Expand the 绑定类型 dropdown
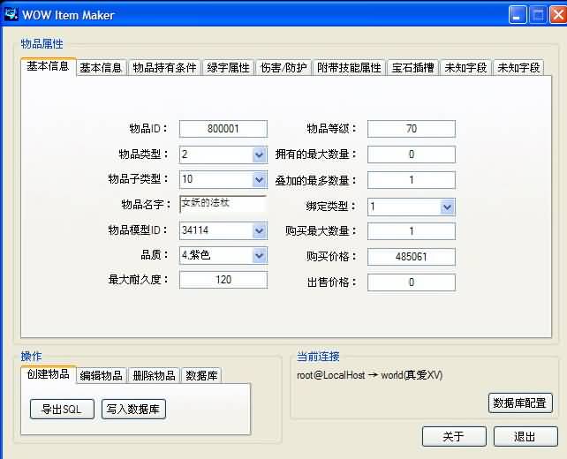The image size is (567, 459). [447, 207]
